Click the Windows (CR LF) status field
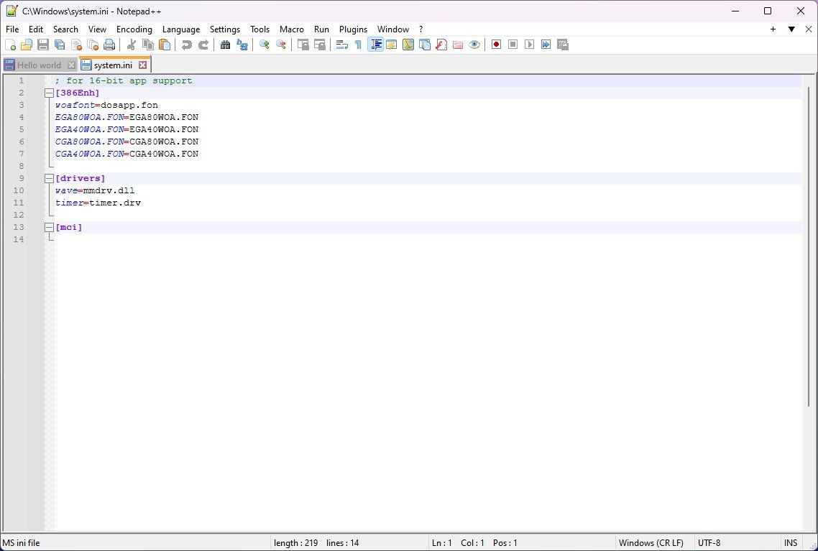The width and height of the screenshot is (818, 551). [x=651, y=542]
